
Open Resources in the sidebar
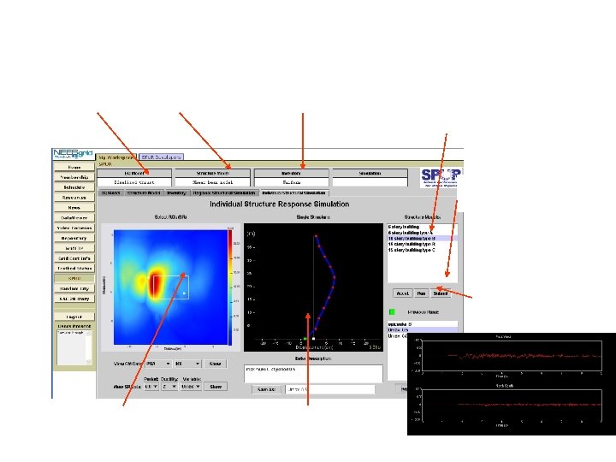coord(74,198)
